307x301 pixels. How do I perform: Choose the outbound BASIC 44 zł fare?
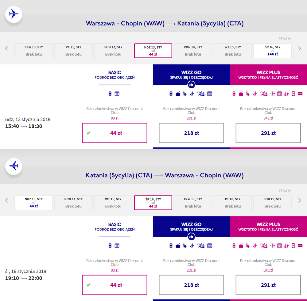[115, 133]
